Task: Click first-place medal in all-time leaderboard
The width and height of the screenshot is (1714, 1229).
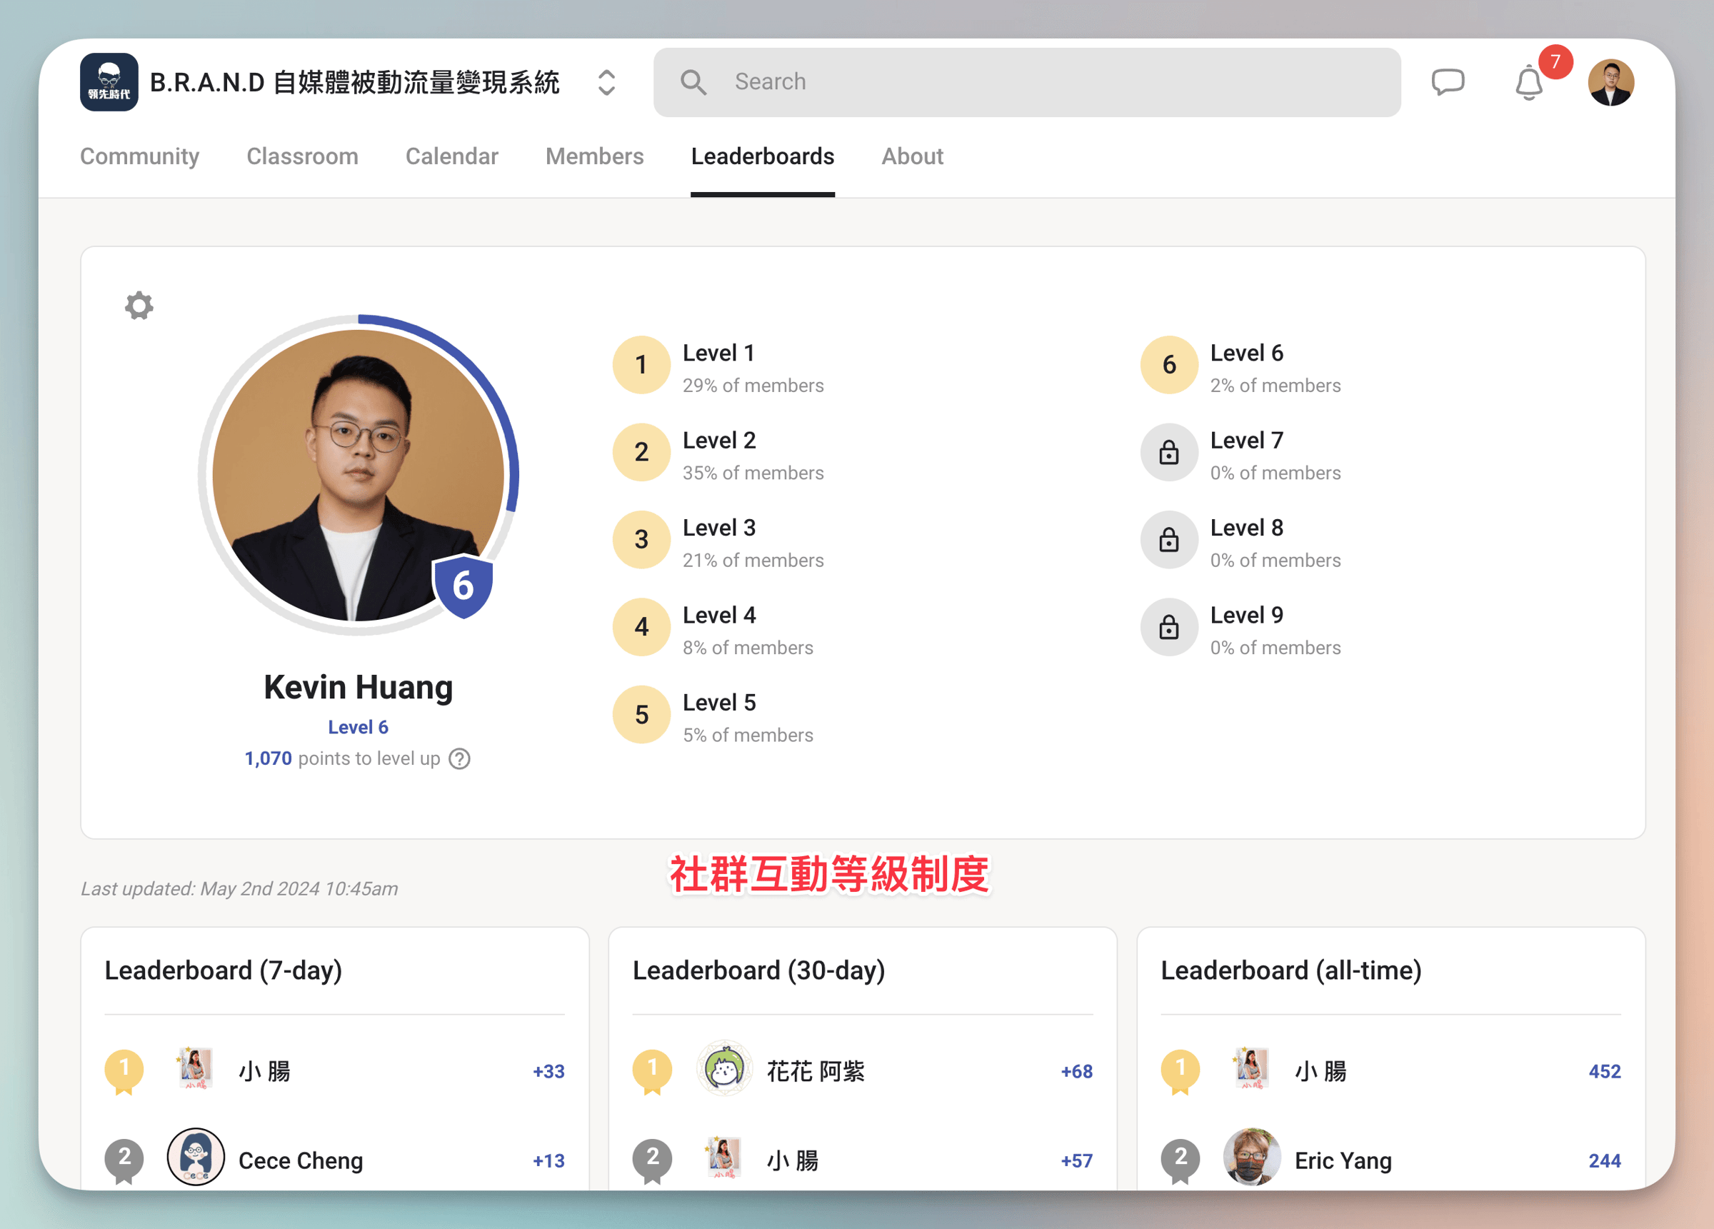Action: point(1181,1071)
